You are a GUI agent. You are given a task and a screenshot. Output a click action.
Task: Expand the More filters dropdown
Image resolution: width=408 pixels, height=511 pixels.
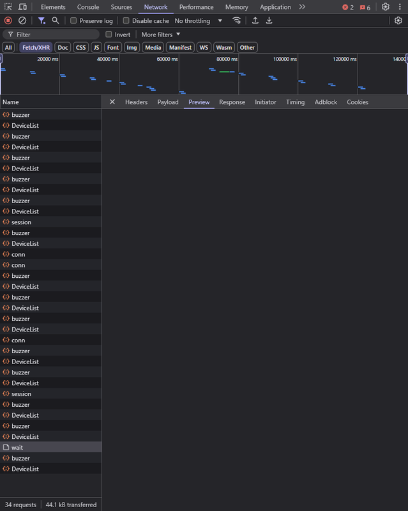[x=161, y=34]
